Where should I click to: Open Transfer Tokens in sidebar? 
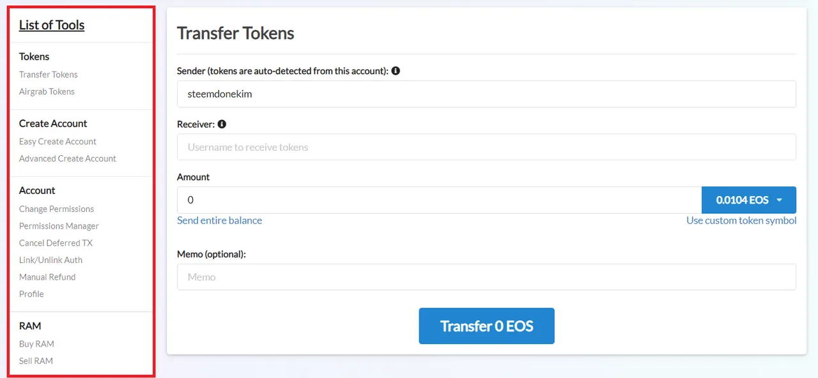click(x=49, y=75)
